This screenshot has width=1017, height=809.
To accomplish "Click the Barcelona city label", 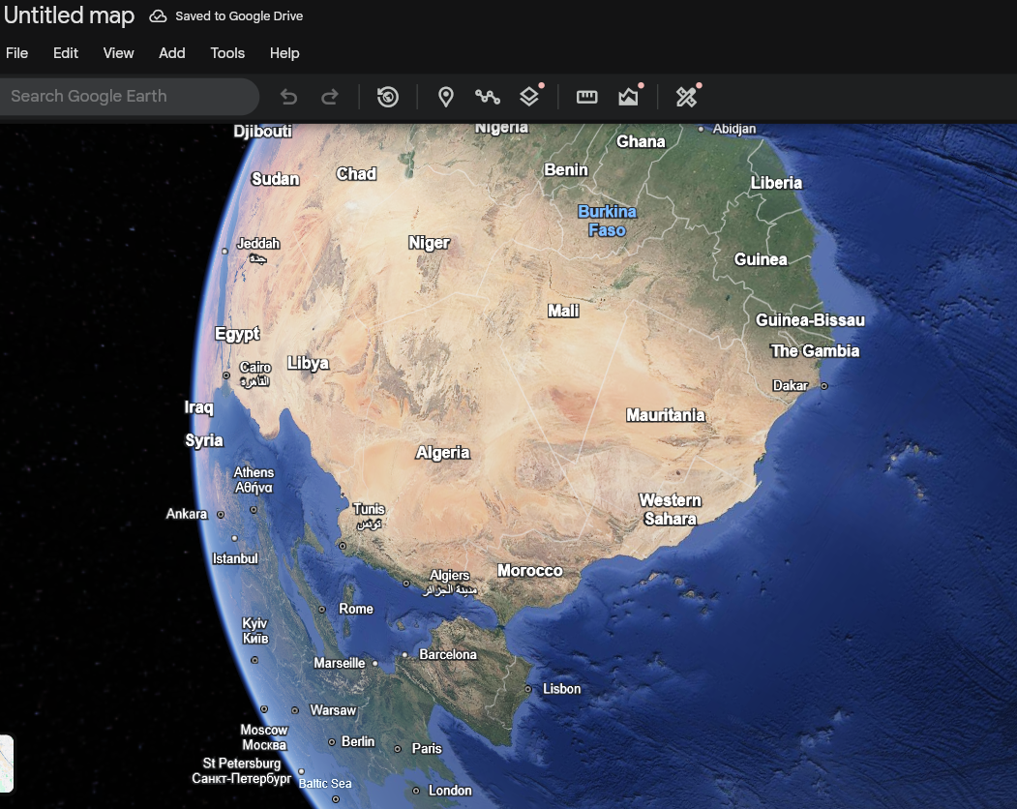I will click(447, 654).
